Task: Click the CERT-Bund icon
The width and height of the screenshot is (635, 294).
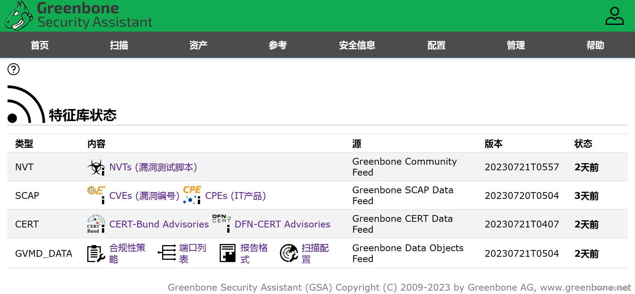Action: [96, 224]
